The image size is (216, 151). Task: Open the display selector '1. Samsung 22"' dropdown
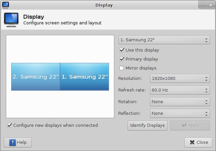click(x=164, y=40)
